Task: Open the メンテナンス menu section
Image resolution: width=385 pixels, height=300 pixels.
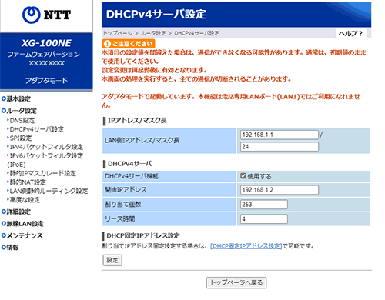Action: (22, 235)
